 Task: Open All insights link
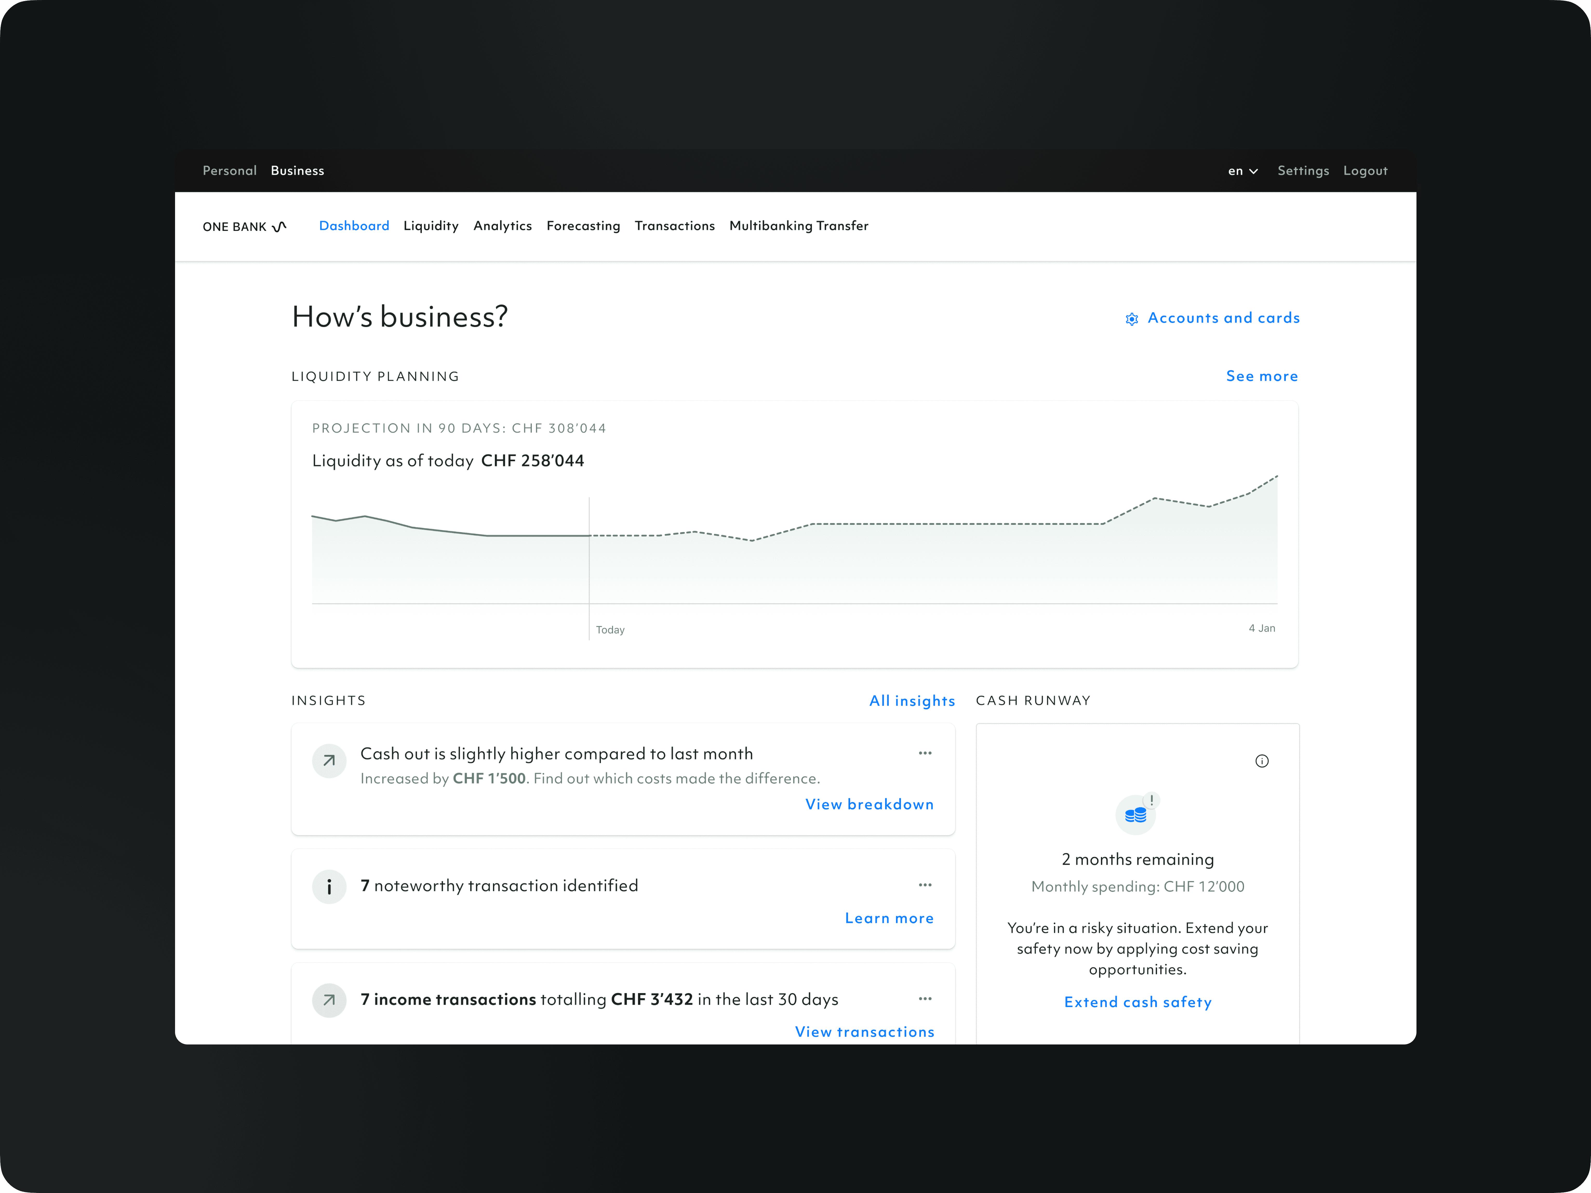912,701
